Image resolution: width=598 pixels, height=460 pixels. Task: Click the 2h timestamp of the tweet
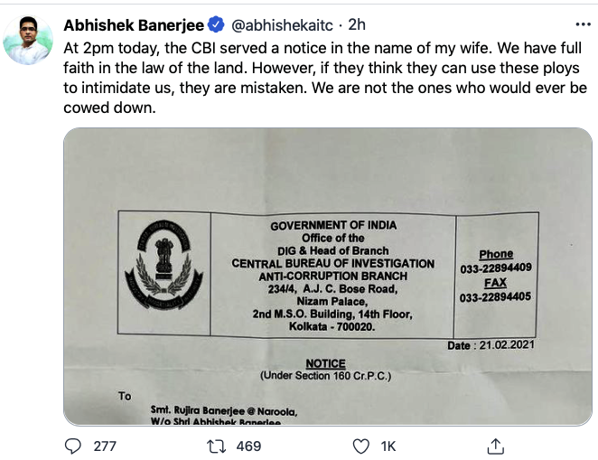(356, 23)
